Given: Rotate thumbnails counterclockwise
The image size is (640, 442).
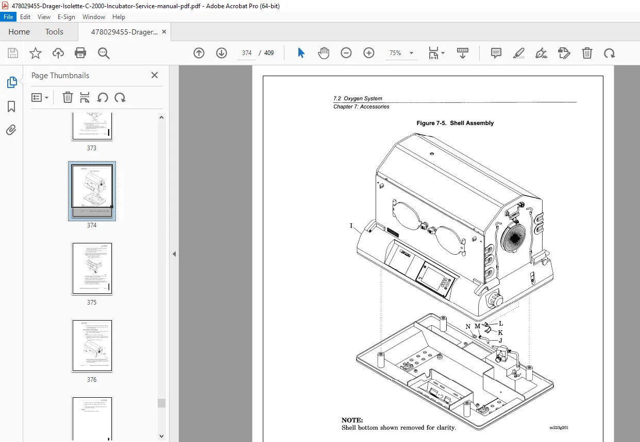Looking at the screenshot, I should point(103,97).
